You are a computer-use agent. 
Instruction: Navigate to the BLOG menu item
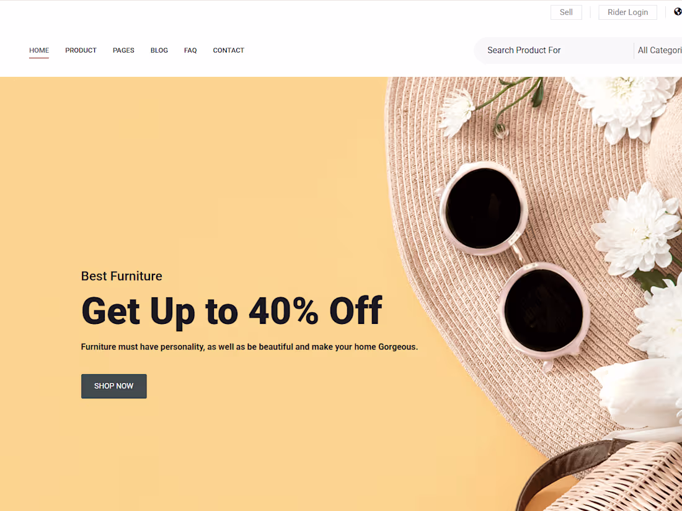pos(159,50)
